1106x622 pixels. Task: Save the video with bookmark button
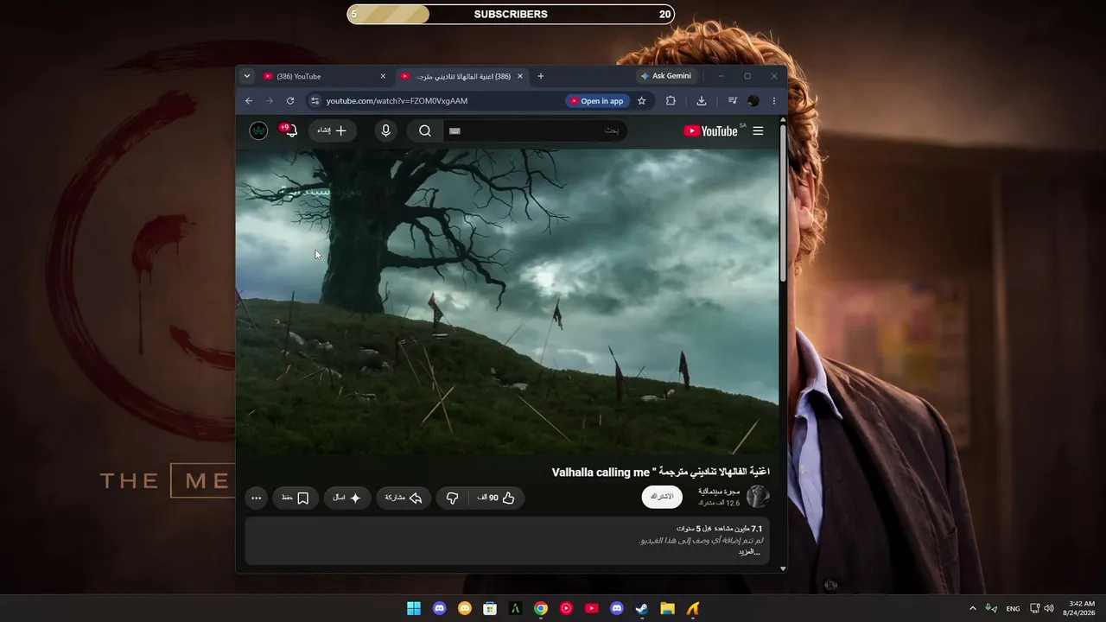click(295, 498)
